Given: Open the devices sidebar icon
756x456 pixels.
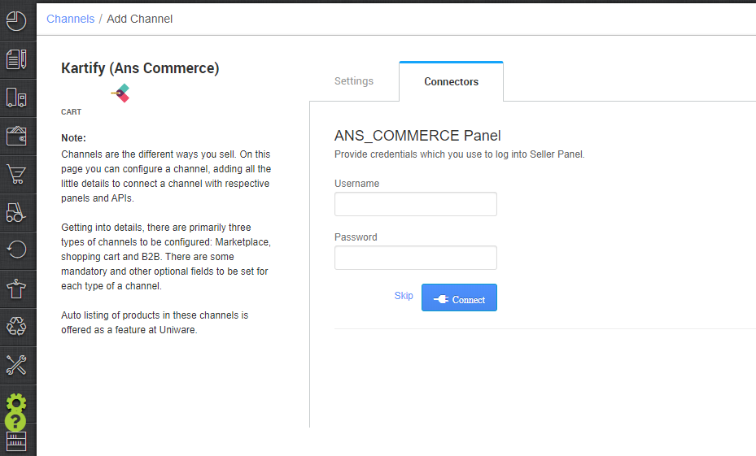Looking at the screenshot, I should coord(16,98).
